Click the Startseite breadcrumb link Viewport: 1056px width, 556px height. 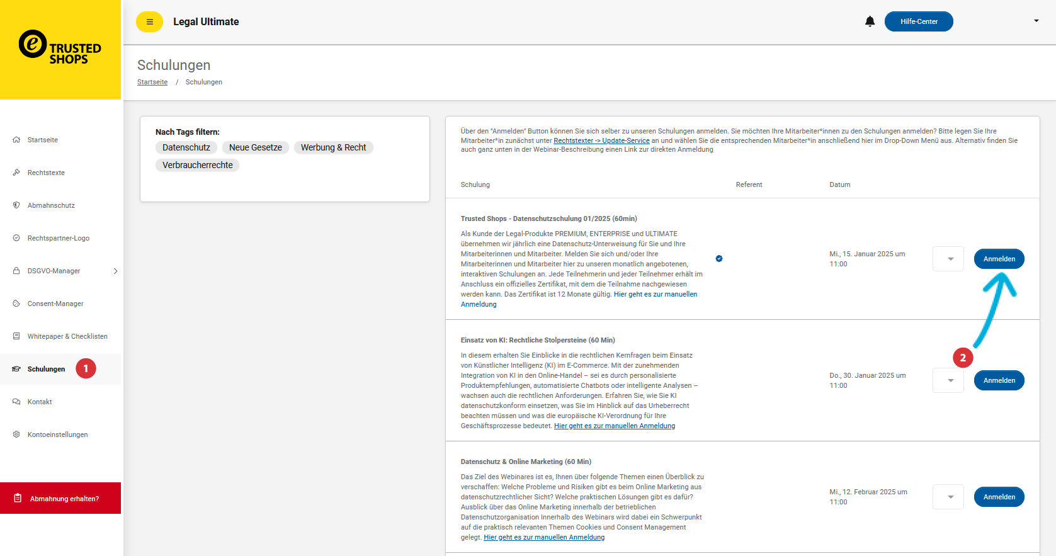point(152,82)
